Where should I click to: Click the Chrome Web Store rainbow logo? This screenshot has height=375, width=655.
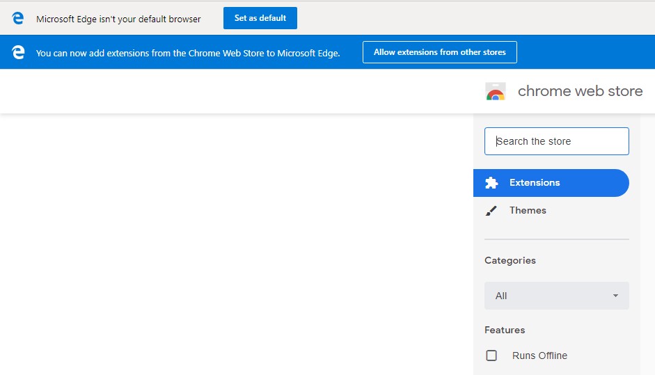click(496, 92)
